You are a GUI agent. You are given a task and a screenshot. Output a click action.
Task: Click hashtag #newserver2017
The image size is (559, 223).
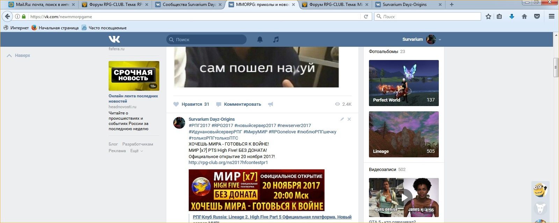[x=294, y=126]
